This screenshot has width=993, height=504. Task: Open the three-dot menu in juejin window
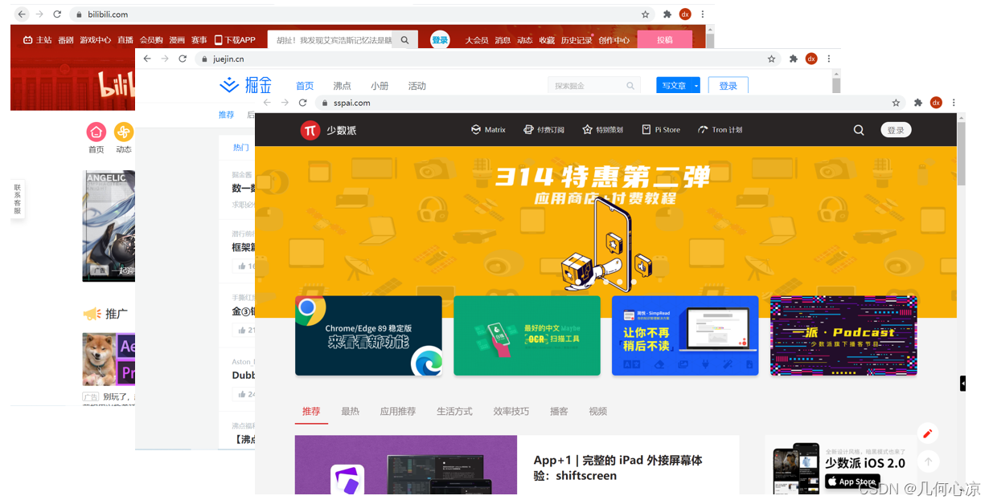[828, 59]
